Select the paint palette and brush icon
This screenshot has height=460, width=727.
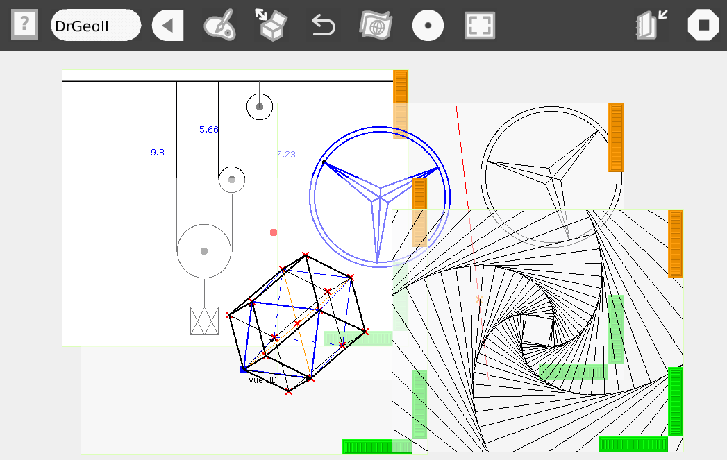click(x=219, y=26)
